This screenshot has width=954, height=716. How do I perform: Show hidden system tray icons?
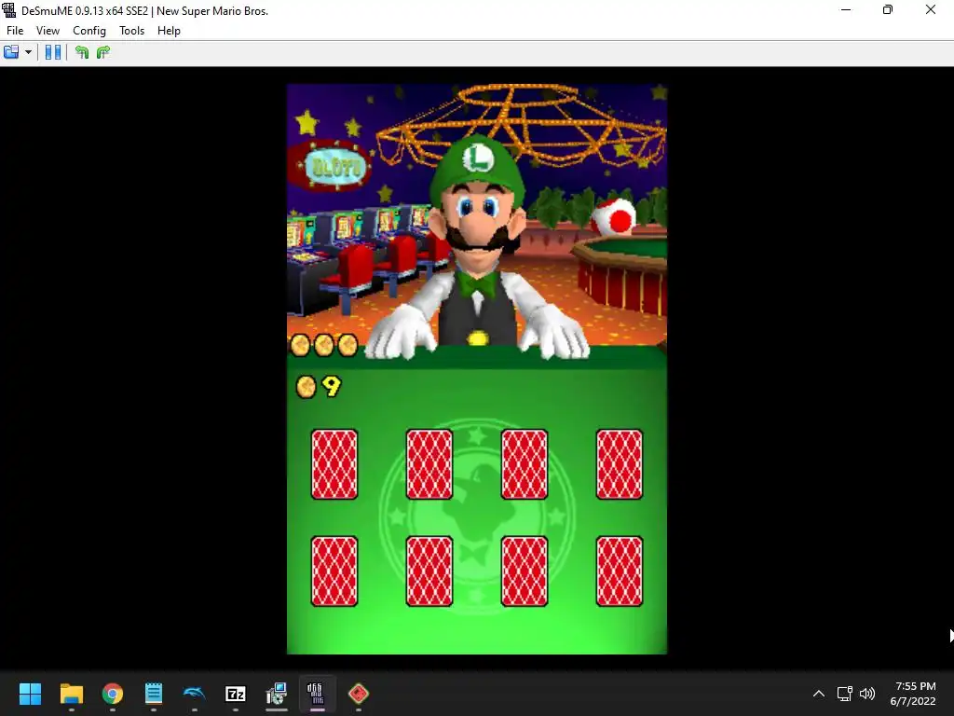coord(819,694)
